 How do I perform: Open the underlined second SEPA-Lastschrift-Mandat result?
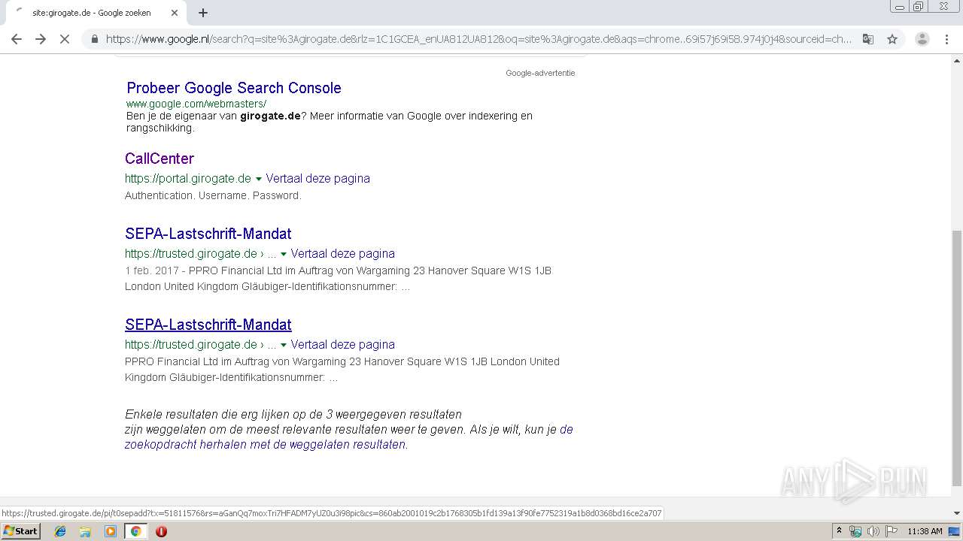click(208, 325)
